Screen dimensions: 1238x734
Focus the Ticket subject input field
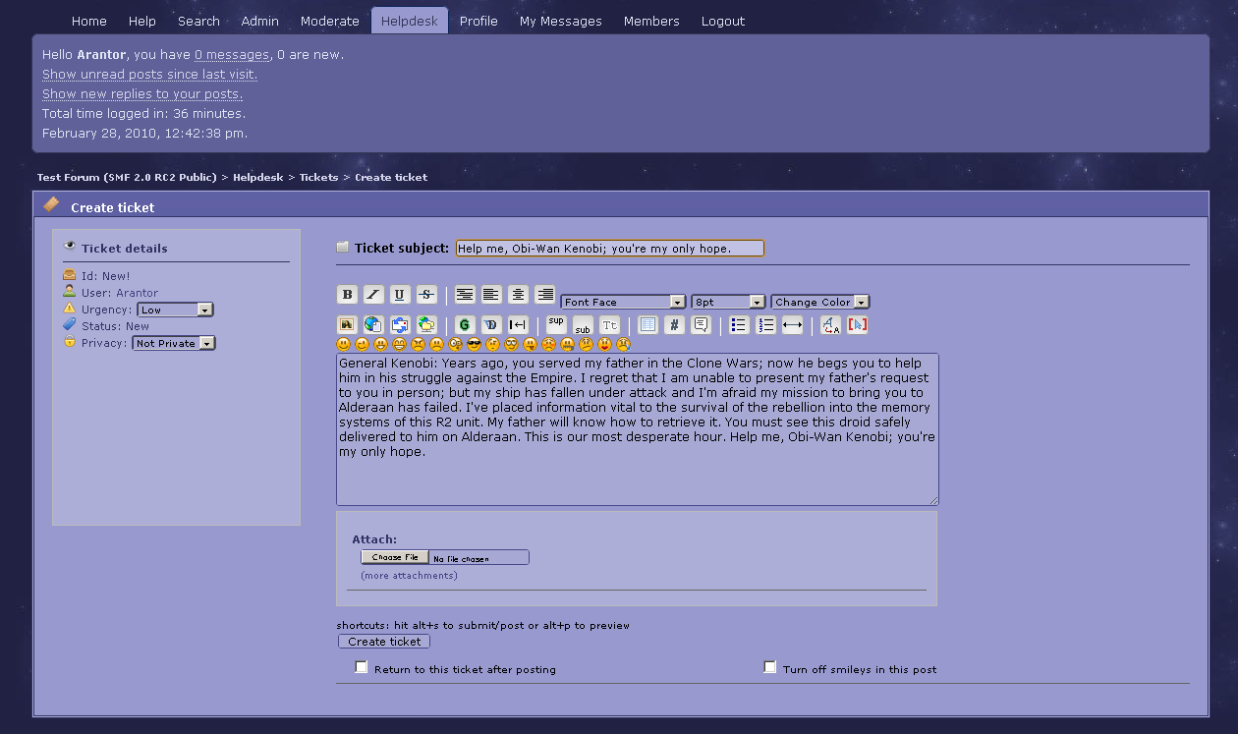click(610, 249)
